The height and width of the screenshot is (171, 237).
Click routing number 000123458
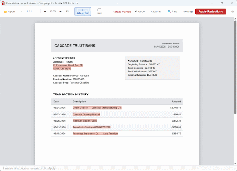coord(78,79)
